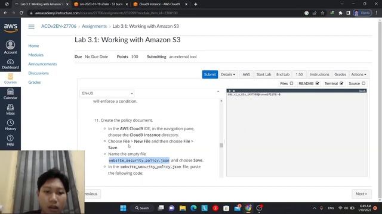Screen dimensions: 382x214
Task: Click the instructions pane scrollbar thumb
Action: click(x=221, y=145)
